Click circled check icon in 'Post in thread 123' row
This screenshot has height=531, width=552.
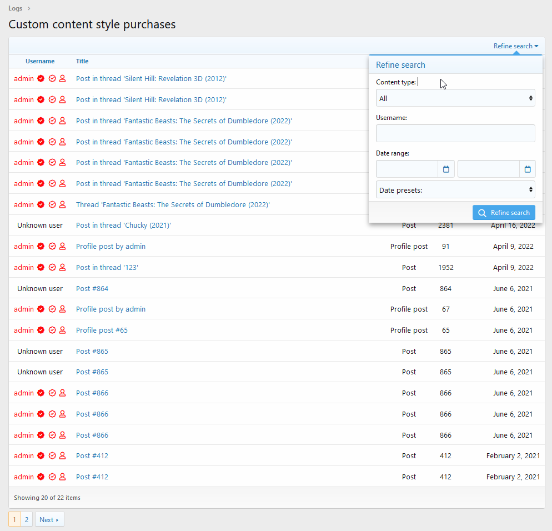click(52, 268)
